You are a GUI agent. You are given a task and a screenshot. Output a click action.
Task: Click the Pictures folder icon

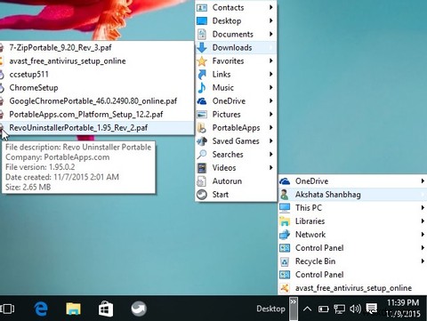(x=202, y=115)
